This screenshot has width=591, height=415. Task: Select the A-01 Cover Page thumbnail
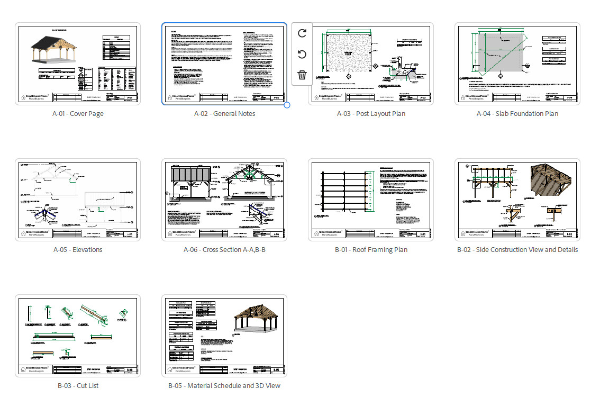click(x=78, y=64)
